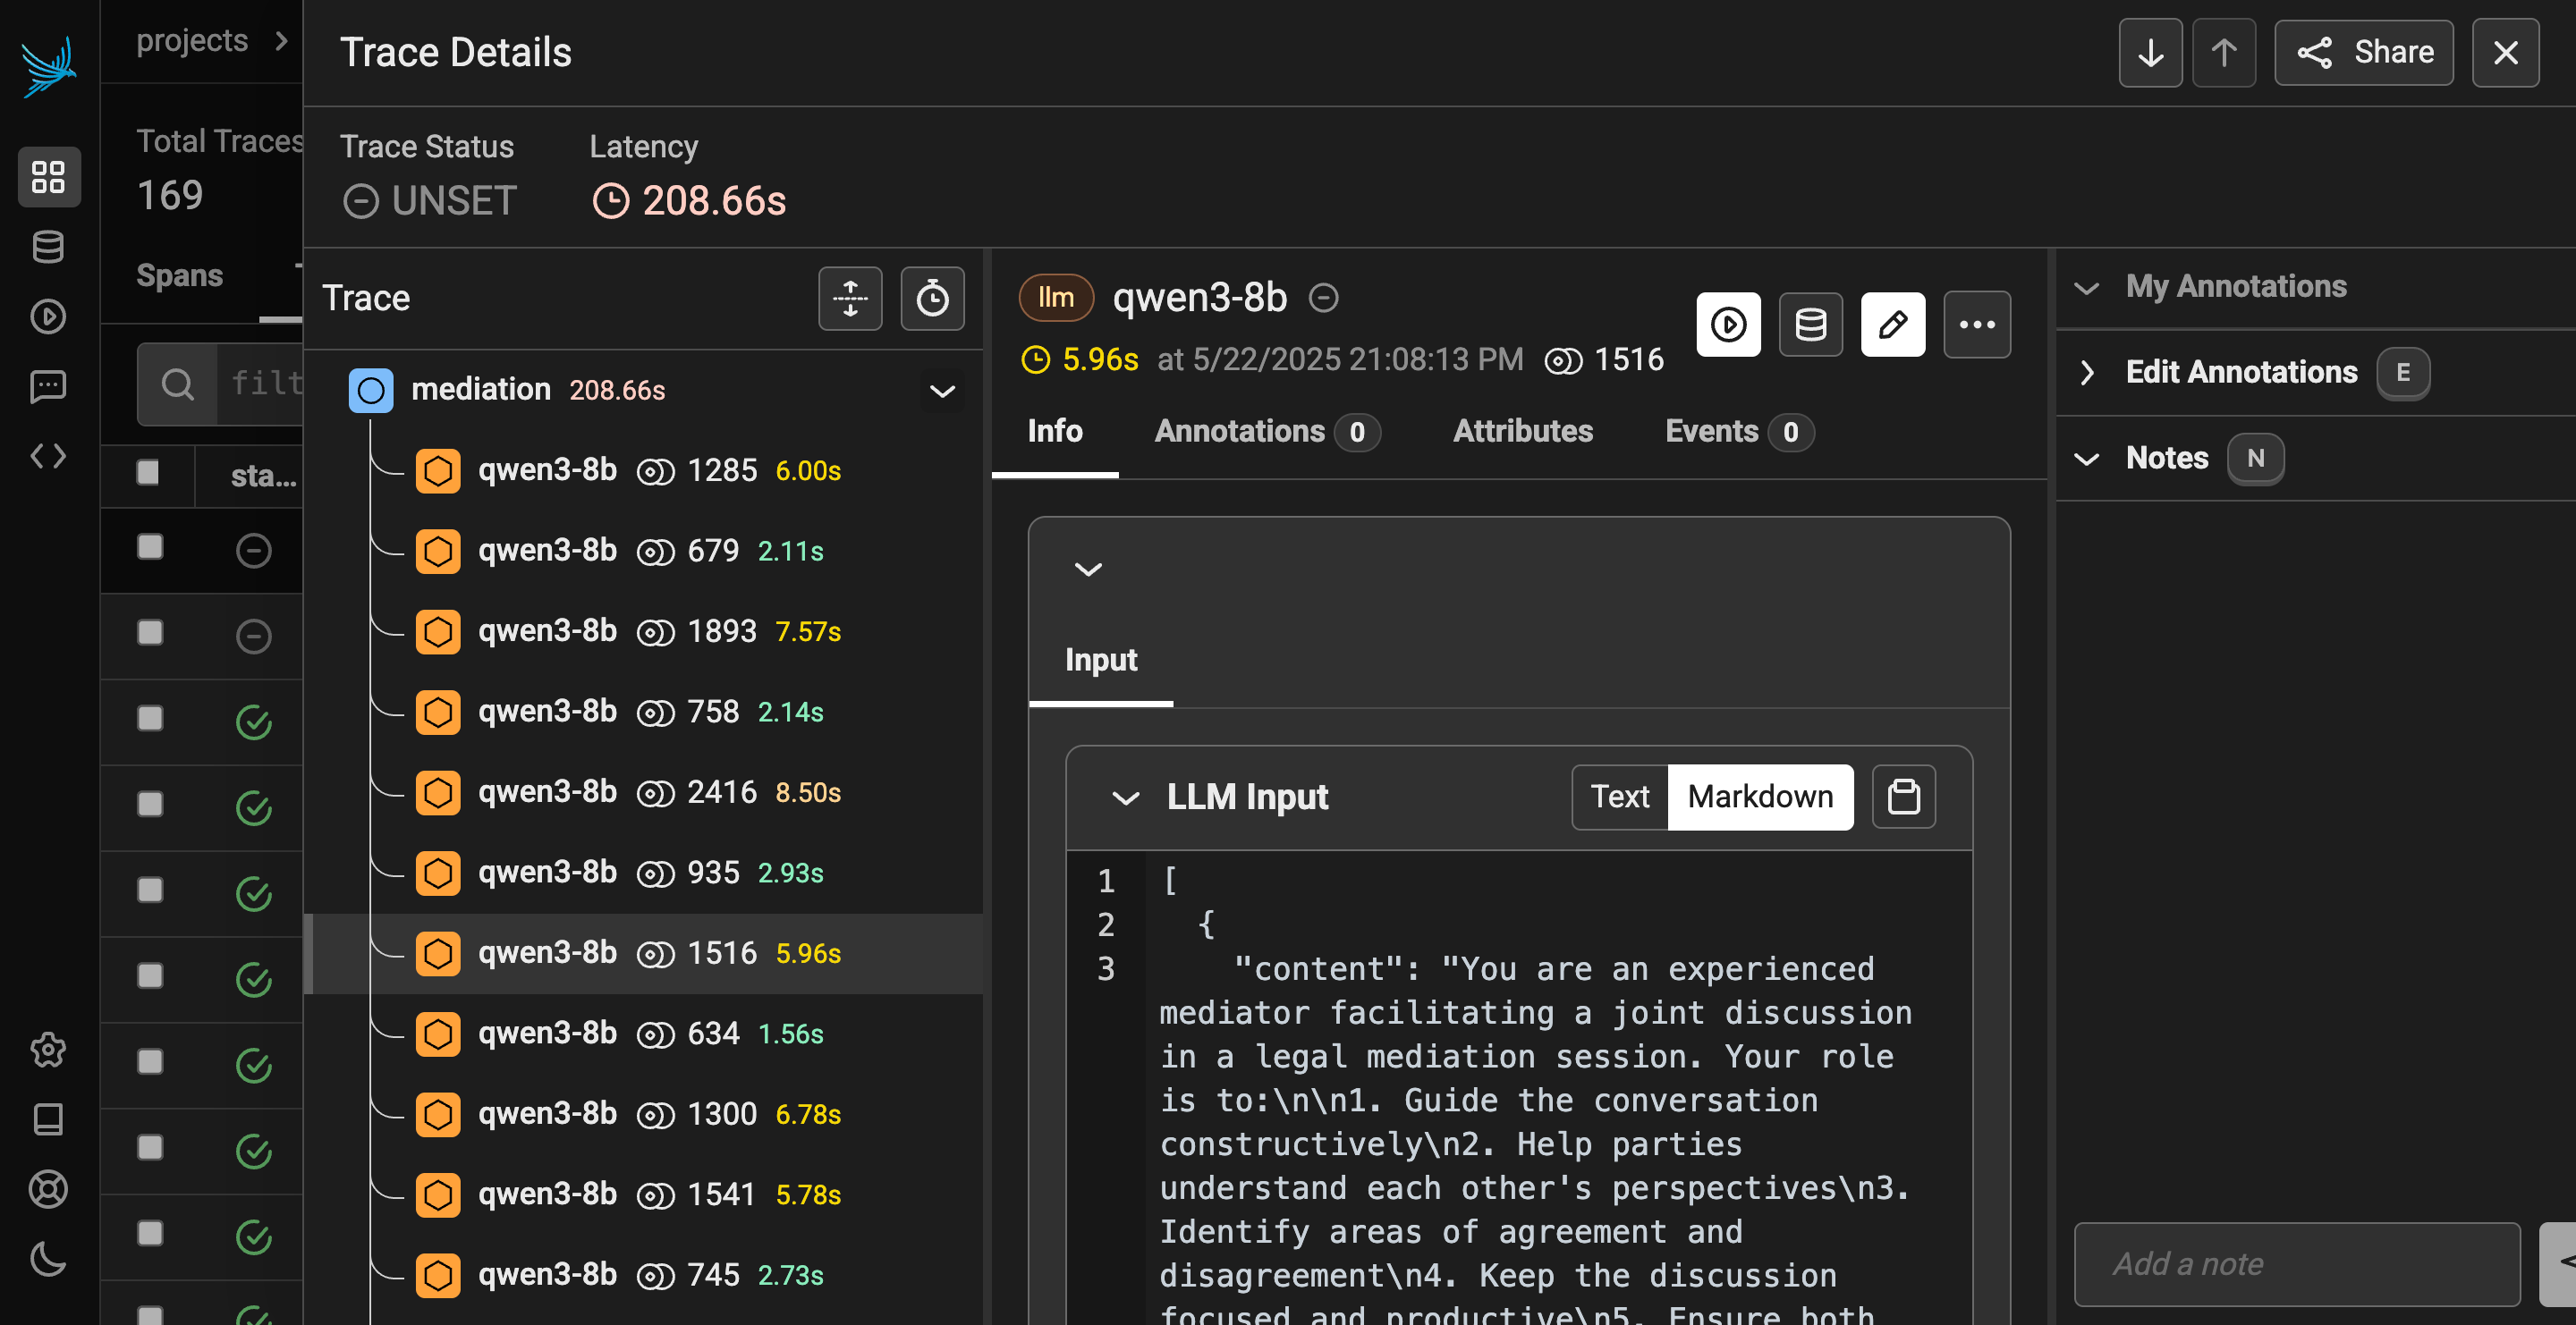Toggle the trace timing stopwatch icon
2576x1325 pixels.
click(932, 298)
